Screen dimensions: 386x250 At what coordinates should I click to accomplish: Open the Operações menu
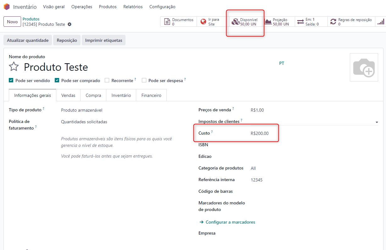(x=82, y=7)
